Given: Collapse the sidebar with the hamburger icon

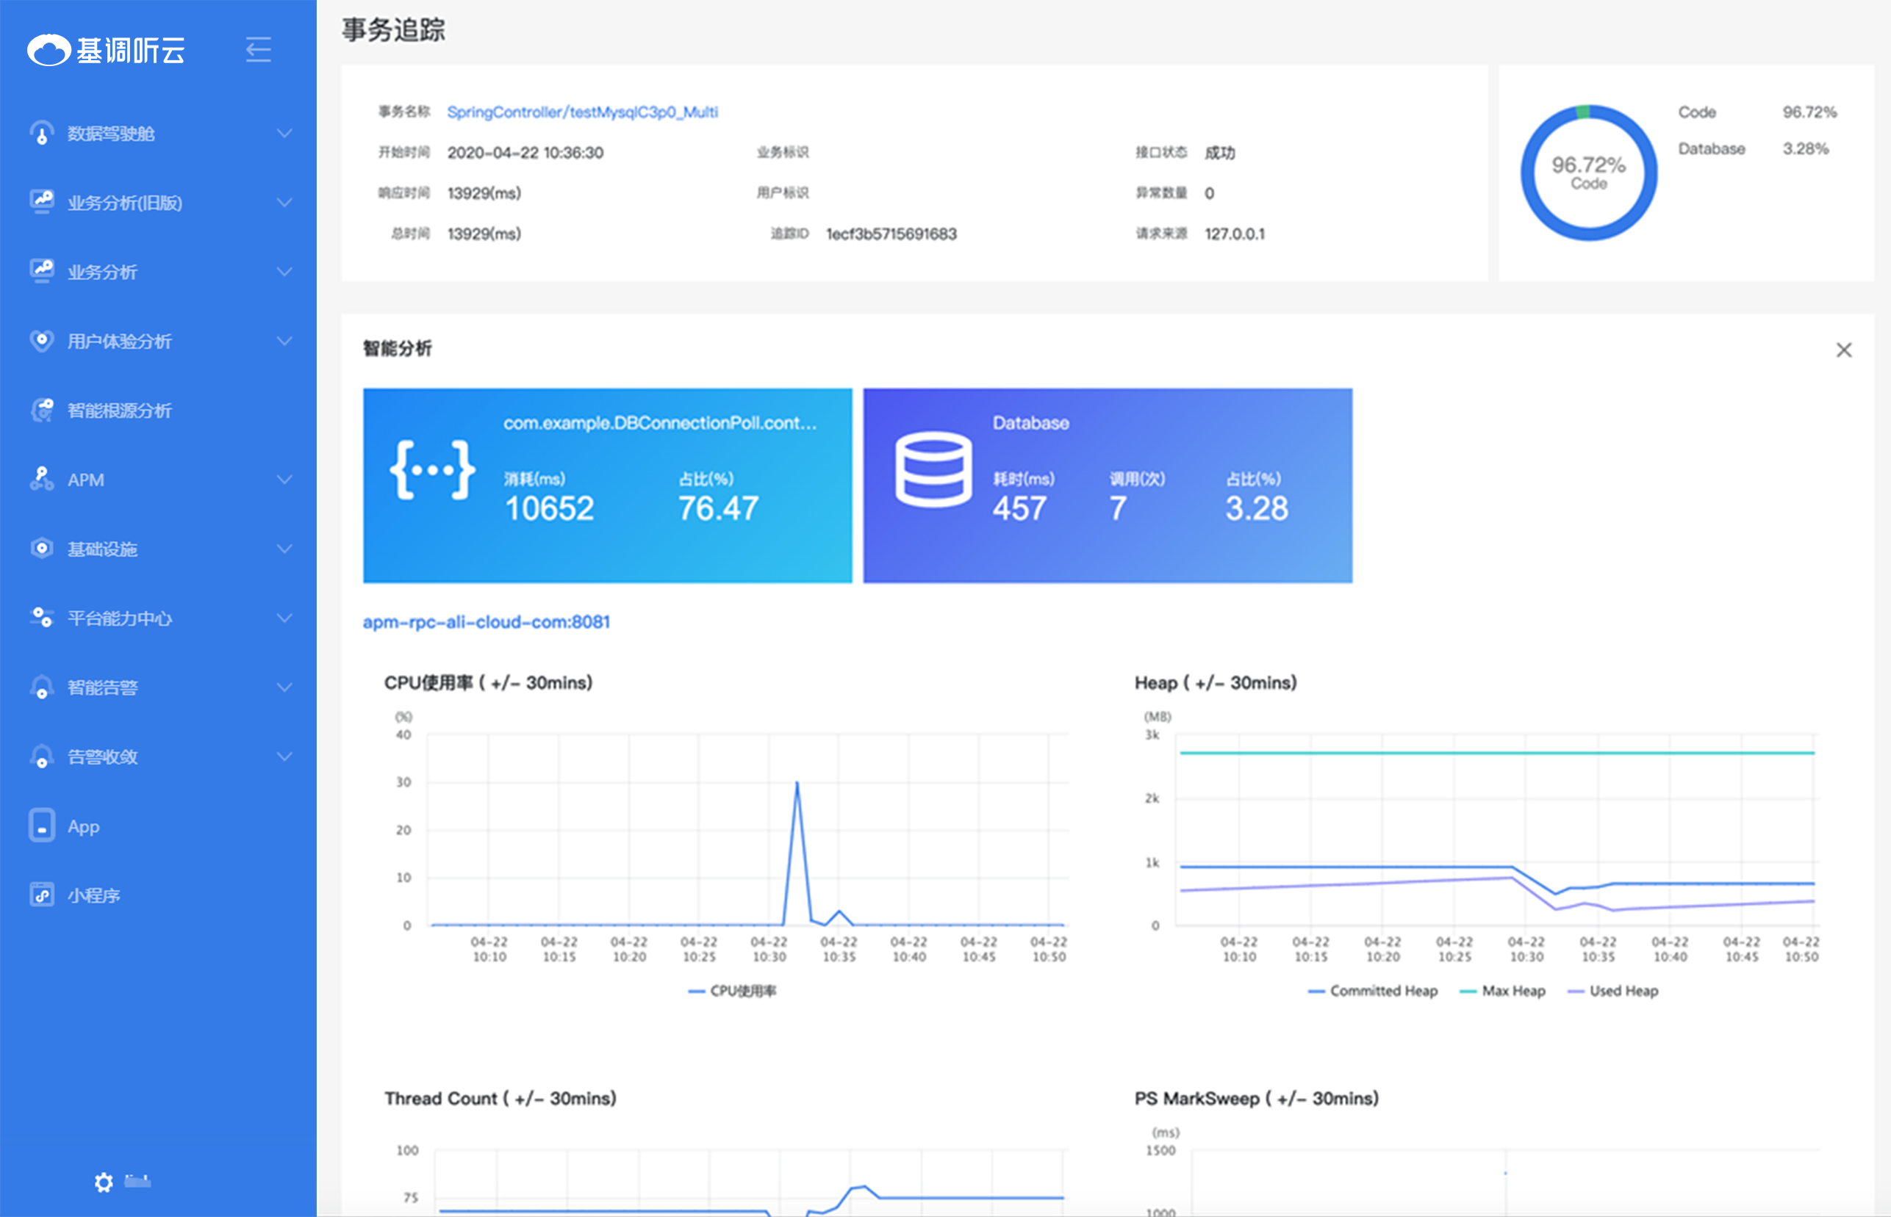Looking at the screenshot, I should tap(258, 50).
